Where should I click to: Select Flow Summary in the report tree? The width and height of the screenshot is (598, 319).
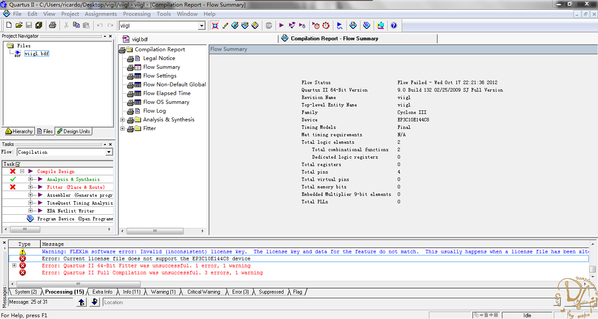point(162,67)
